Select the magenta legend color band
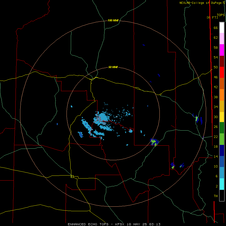 click(222, 50)
